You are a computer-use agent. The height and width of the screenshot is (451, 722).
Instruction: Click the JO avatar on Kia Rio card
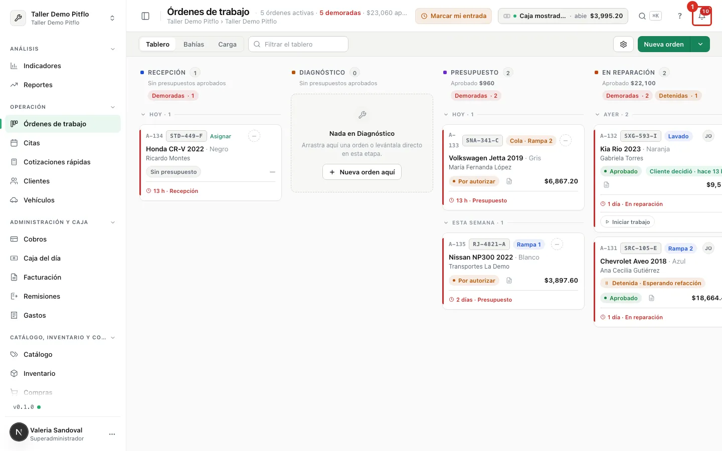(x=708, y=136)
